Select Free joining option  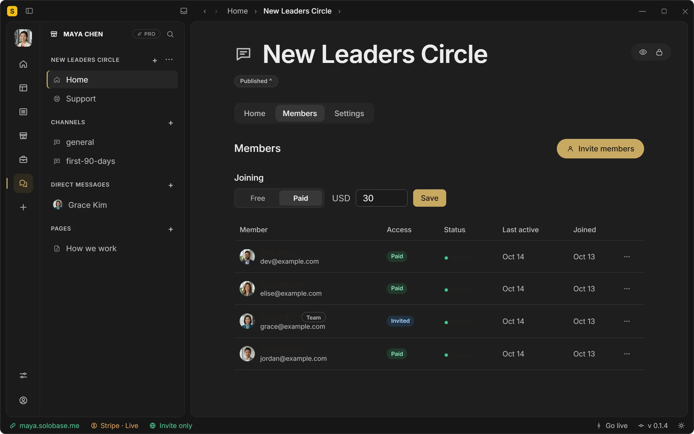point(258,198)
